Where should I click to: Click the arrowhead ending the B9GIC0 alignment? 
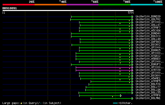click(x=133, y=36)
